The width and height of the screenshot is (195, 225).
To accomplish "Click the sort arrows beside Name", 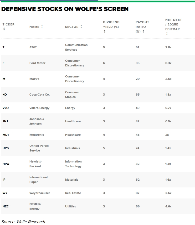I will (42, 27).
